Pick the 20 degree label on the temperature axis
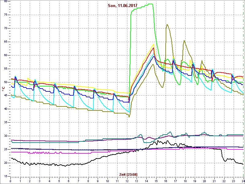 click(6, 163)
